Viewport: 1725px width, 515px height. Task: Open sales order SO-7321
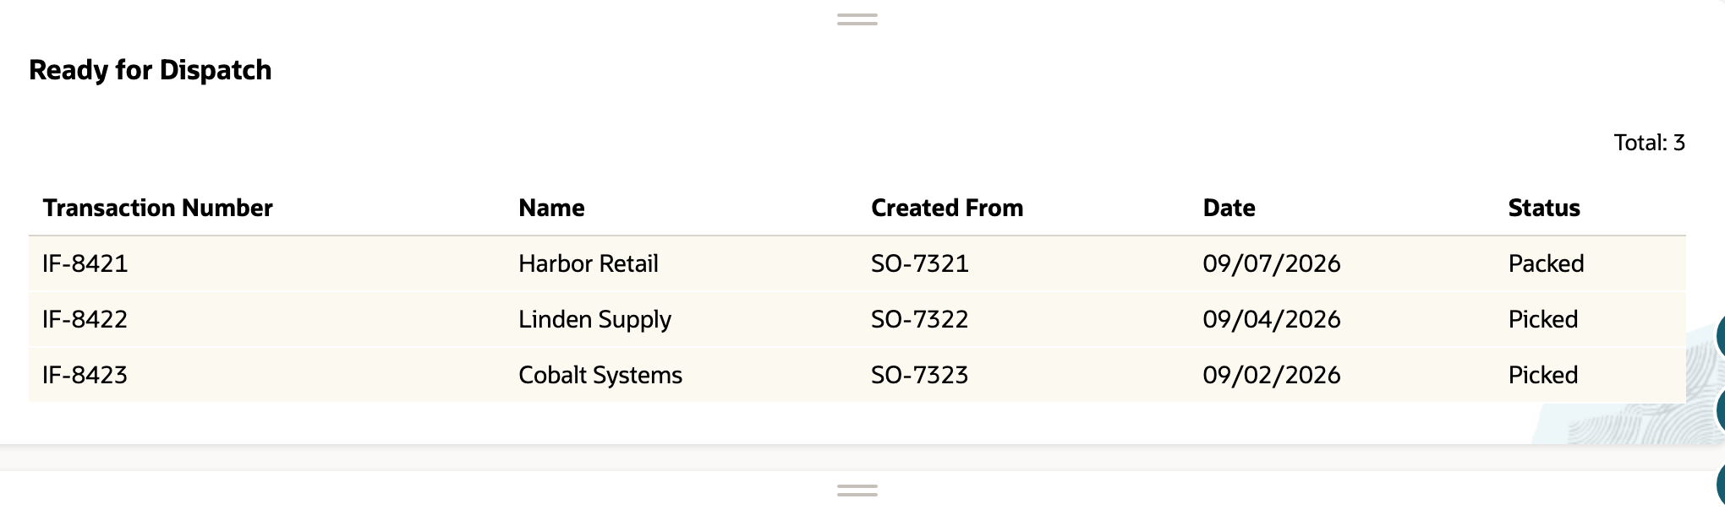pos(920,263)
